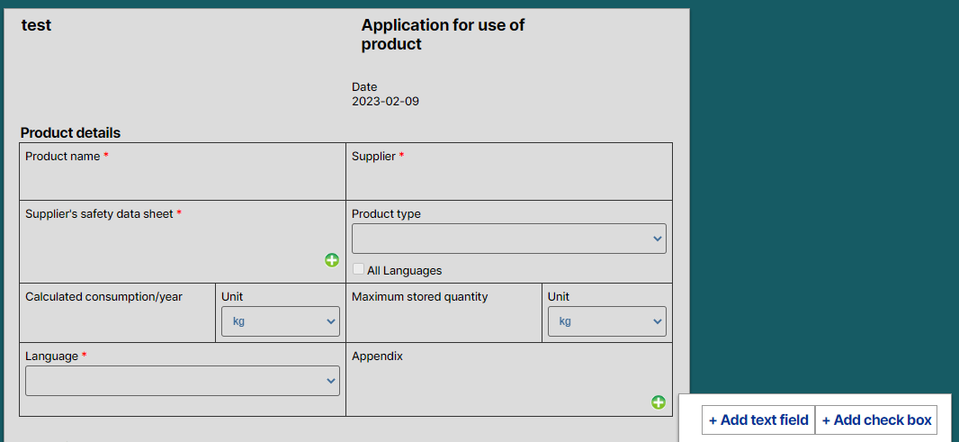Expand the Language dropdown
The height and width of the screenshot is (442, 959).
[183, 381]
